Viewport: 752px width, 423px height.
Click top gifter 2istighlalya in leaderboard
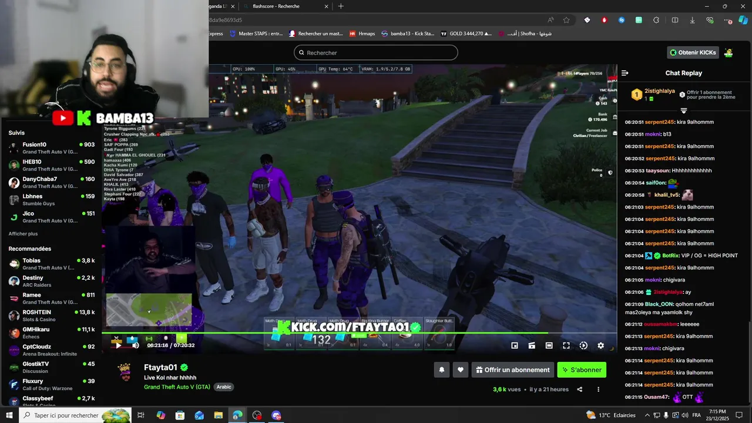click(x=660, y=91)
